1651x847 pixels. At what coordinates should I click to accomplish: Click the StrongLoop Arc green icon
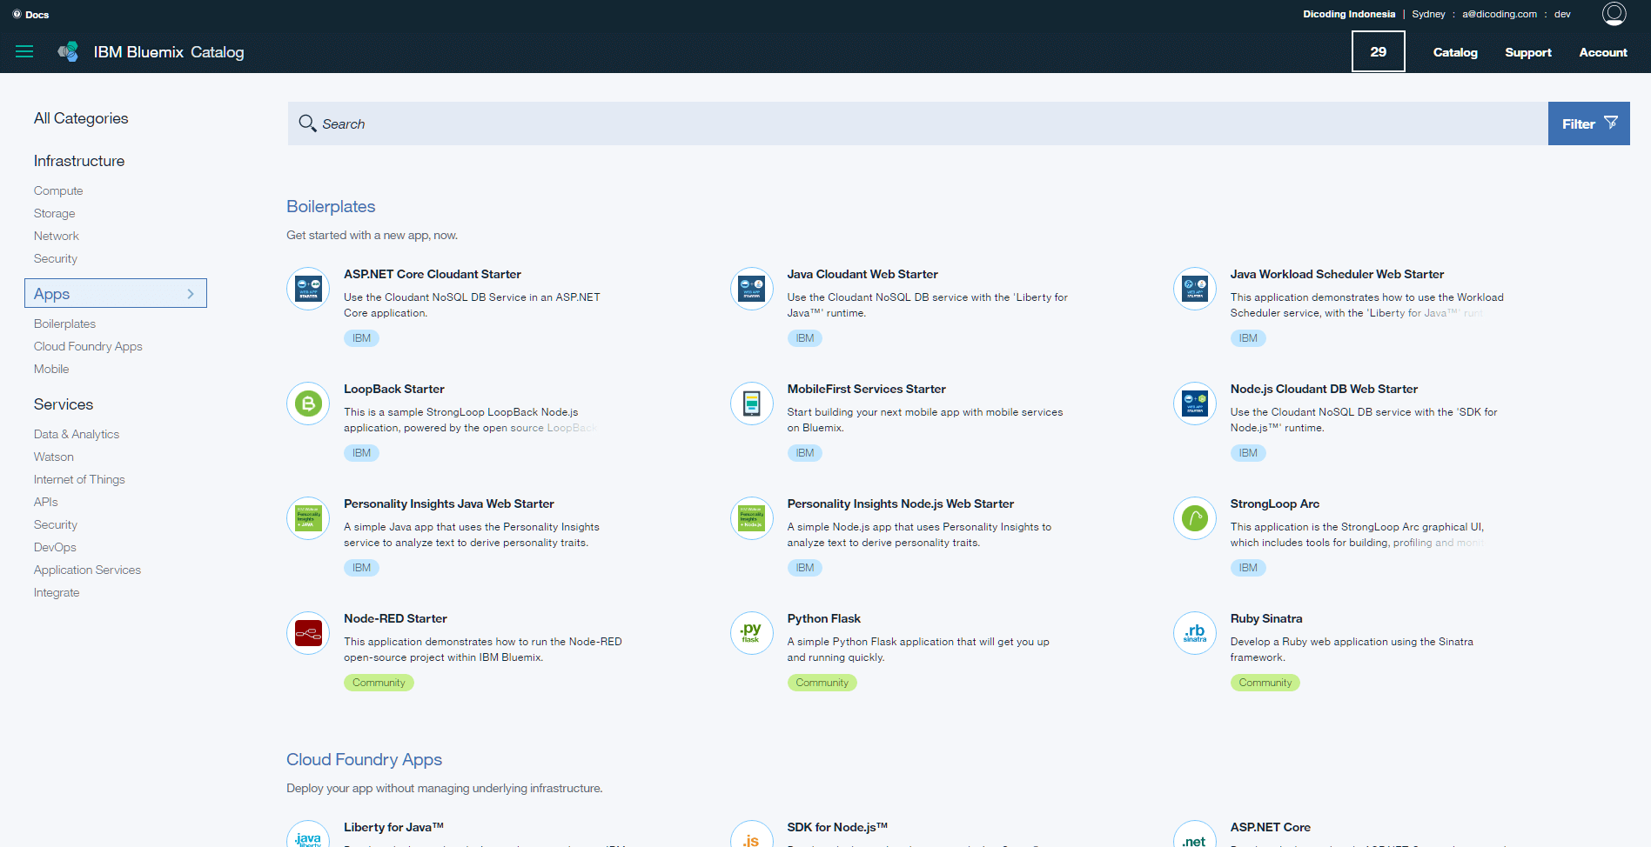pyautogui.click(x=1194, y=518)
